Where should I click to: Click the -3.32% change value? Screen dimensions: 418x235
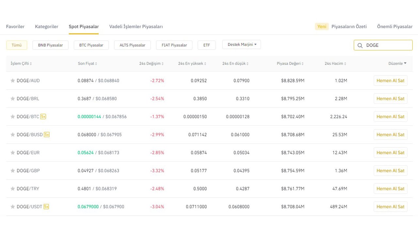[x=157, y=170]
